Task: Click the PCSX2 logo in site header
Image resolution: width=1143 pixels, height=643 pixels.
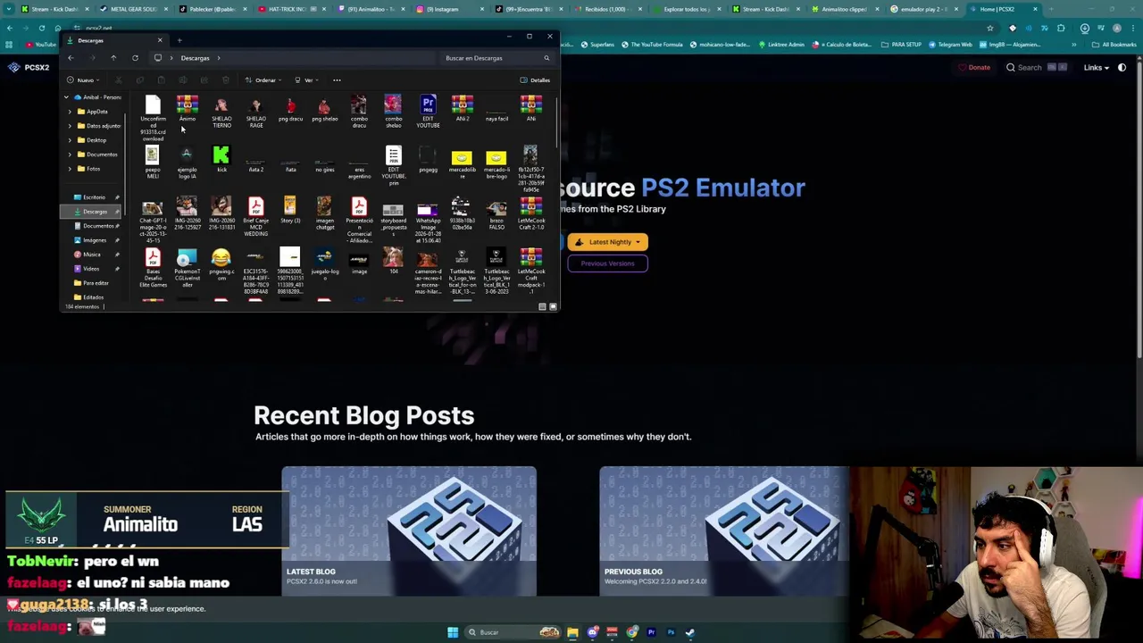Action: click(x=29, y=67)
